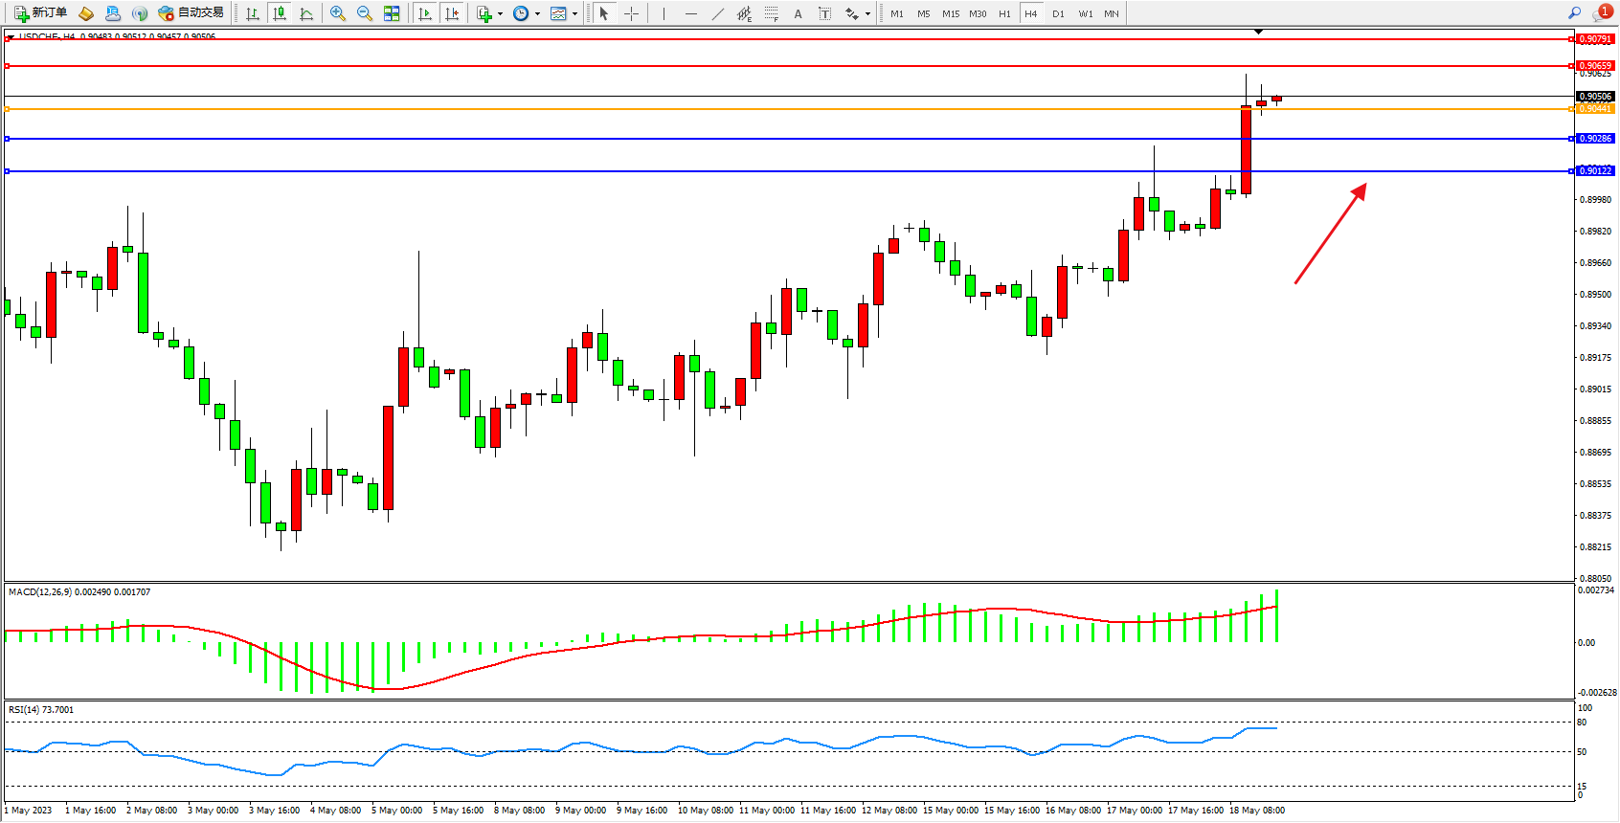Image resolution: width=1620 pixels, height=823 pixels.
Task: Open the indicators list dropdown arrow
Action: tap(500, 14)
